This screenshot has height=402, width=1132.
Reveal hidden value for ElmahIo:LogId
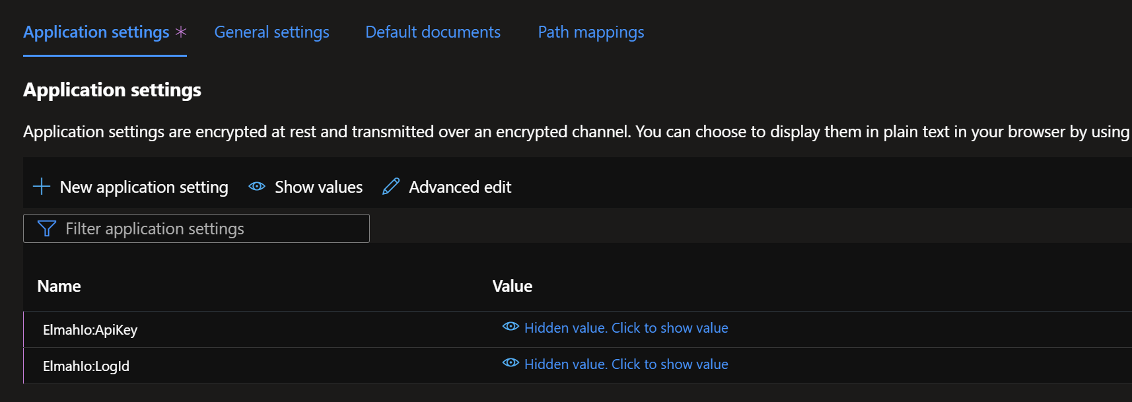626,364
